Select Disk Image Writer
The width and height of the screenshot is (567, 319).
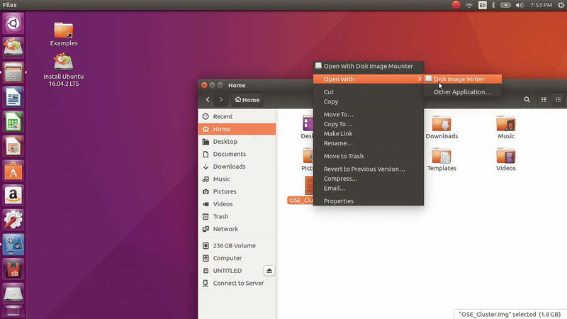463,79
